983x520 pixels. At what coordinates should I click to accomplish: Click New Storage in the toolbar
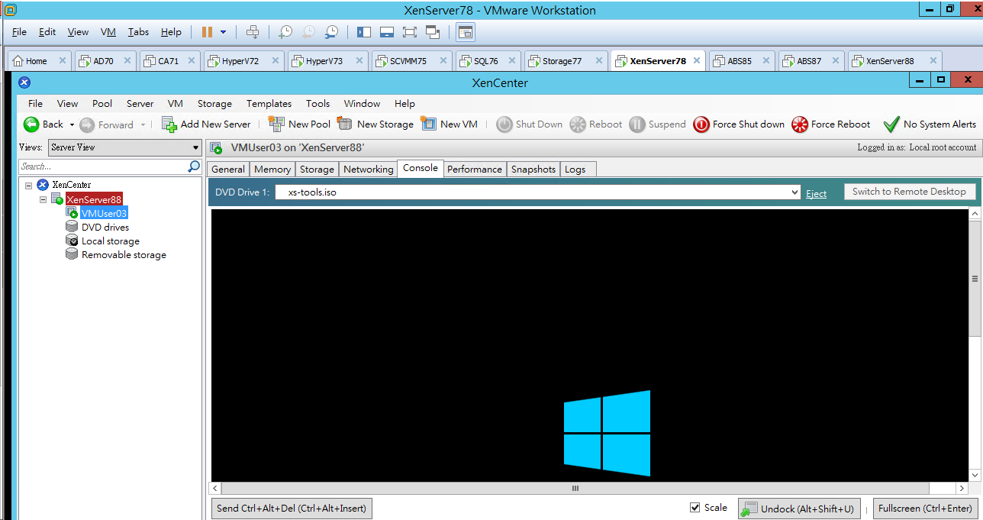point(375,124)
